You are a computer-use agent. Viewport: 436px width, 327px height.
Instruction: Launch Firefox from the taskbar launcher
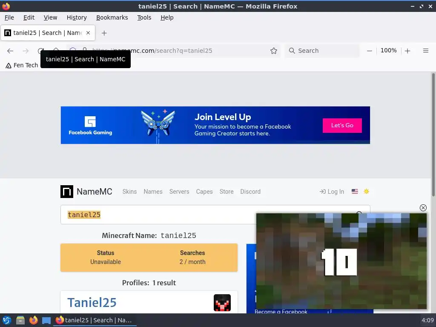pos(33,320)
